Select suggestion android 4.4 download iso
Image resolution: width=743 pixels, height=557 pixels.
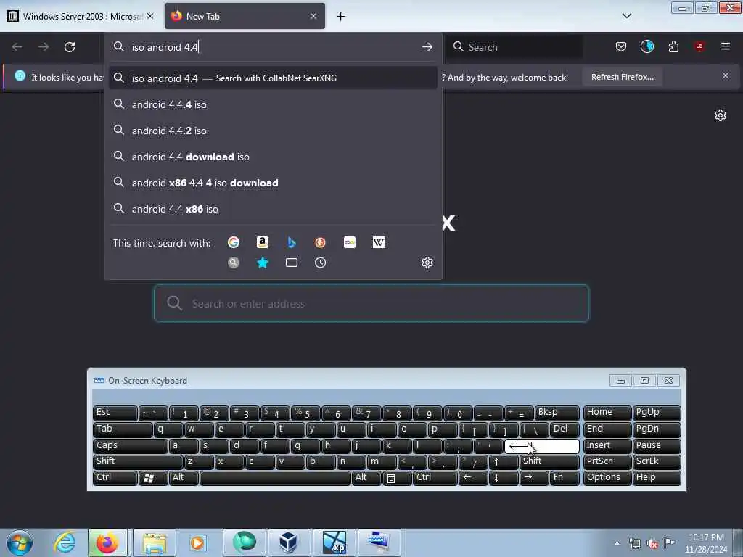click(x=273, y=157)
